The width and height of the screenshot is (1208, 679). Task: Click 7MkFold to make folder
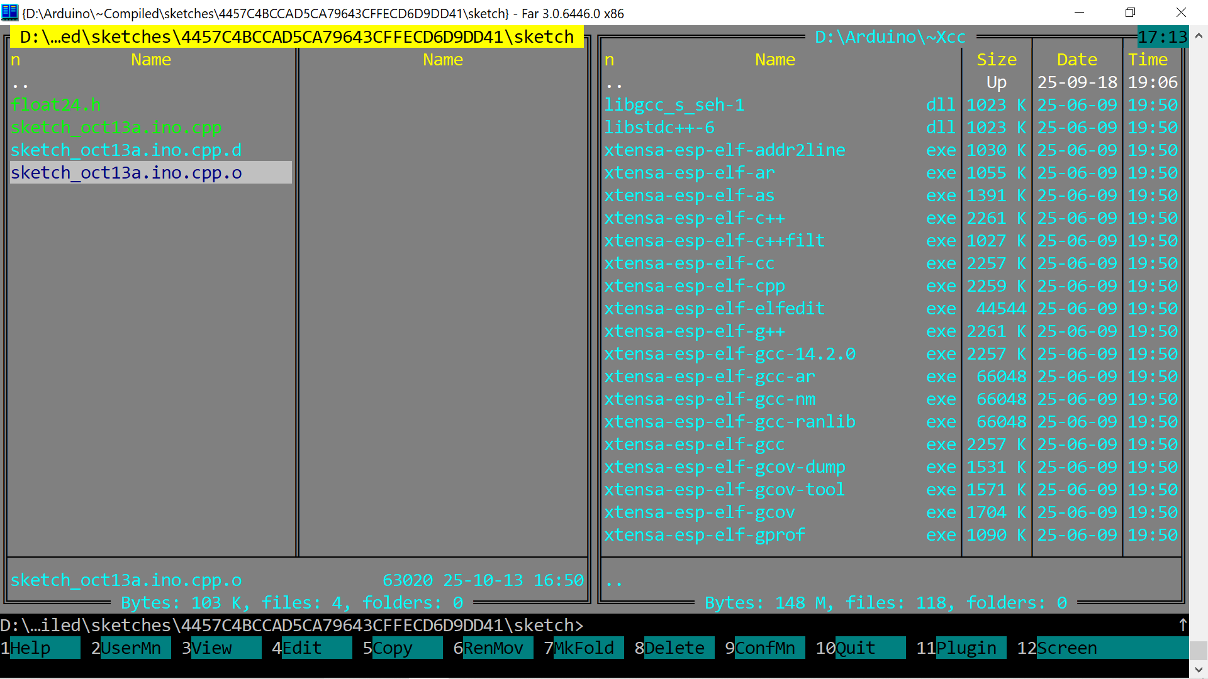[583, 648]
